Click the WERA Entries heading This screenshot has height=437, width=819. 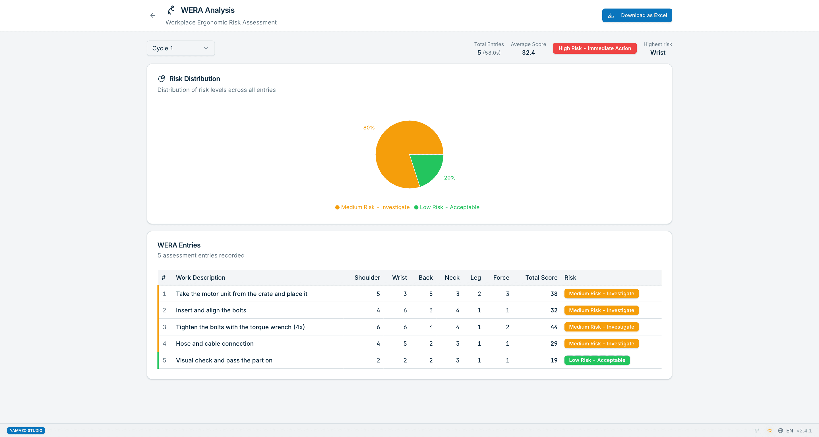179,245
